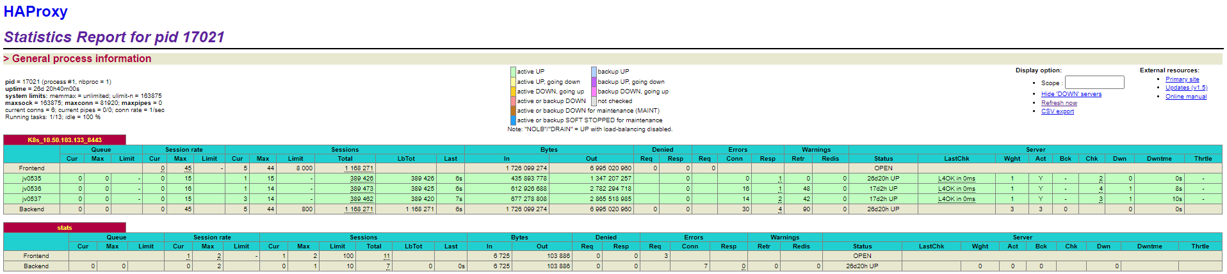Click Backend row label in K8s table

[x=31, y=209]
